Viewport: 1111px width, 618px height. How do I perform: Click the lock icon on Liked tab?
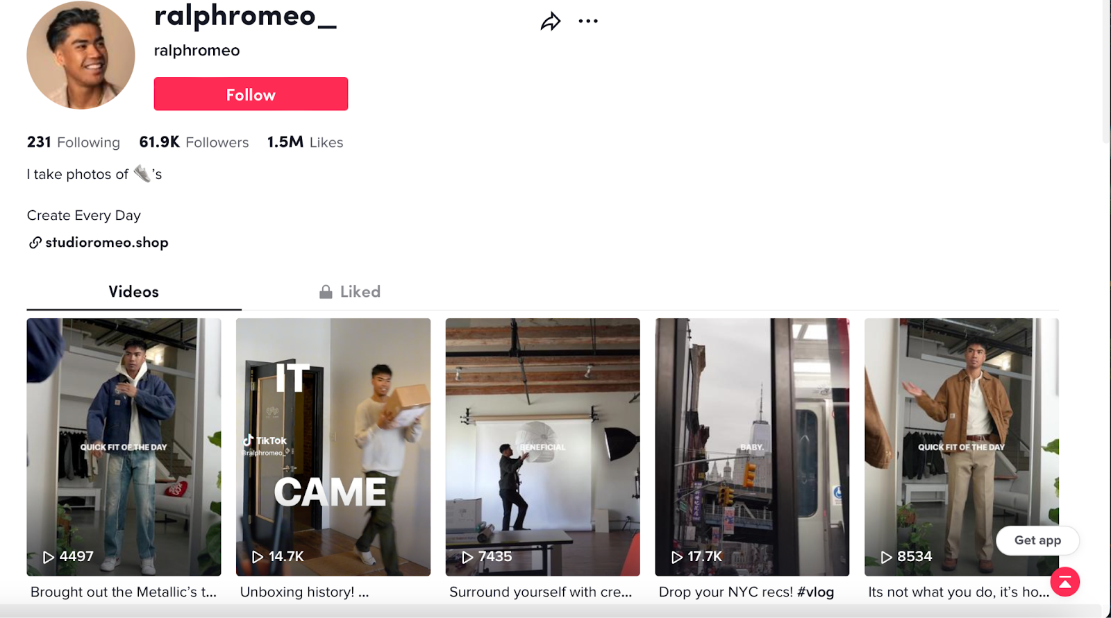click(x=326, y=292)
